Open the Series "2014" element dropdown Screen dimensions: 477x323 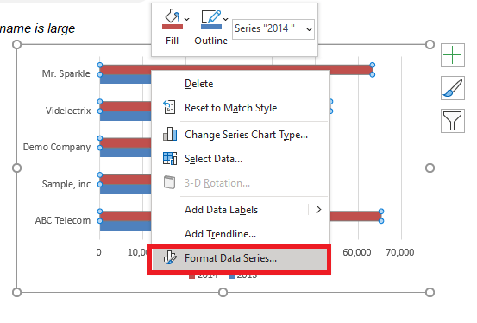click(x=273, y=29)
